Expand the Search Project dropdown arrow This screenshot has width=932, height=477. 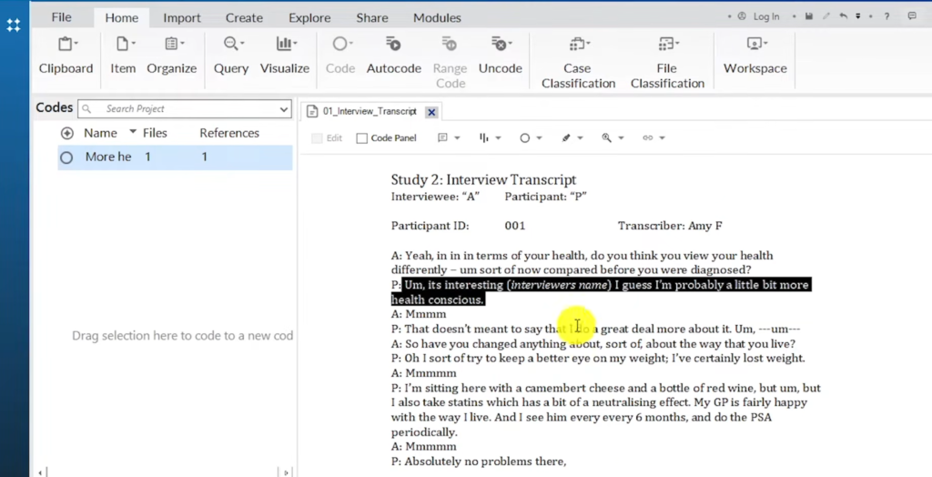pyautogui.click(x=284, y=109)
